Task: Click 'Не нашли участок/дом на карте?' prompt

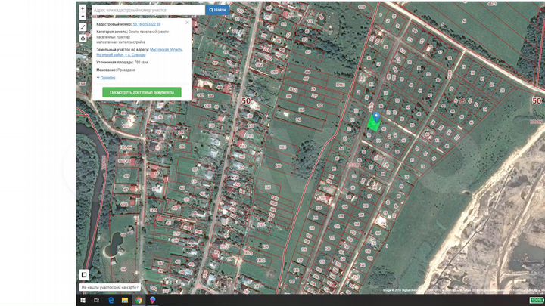Action: click(111, 288)
